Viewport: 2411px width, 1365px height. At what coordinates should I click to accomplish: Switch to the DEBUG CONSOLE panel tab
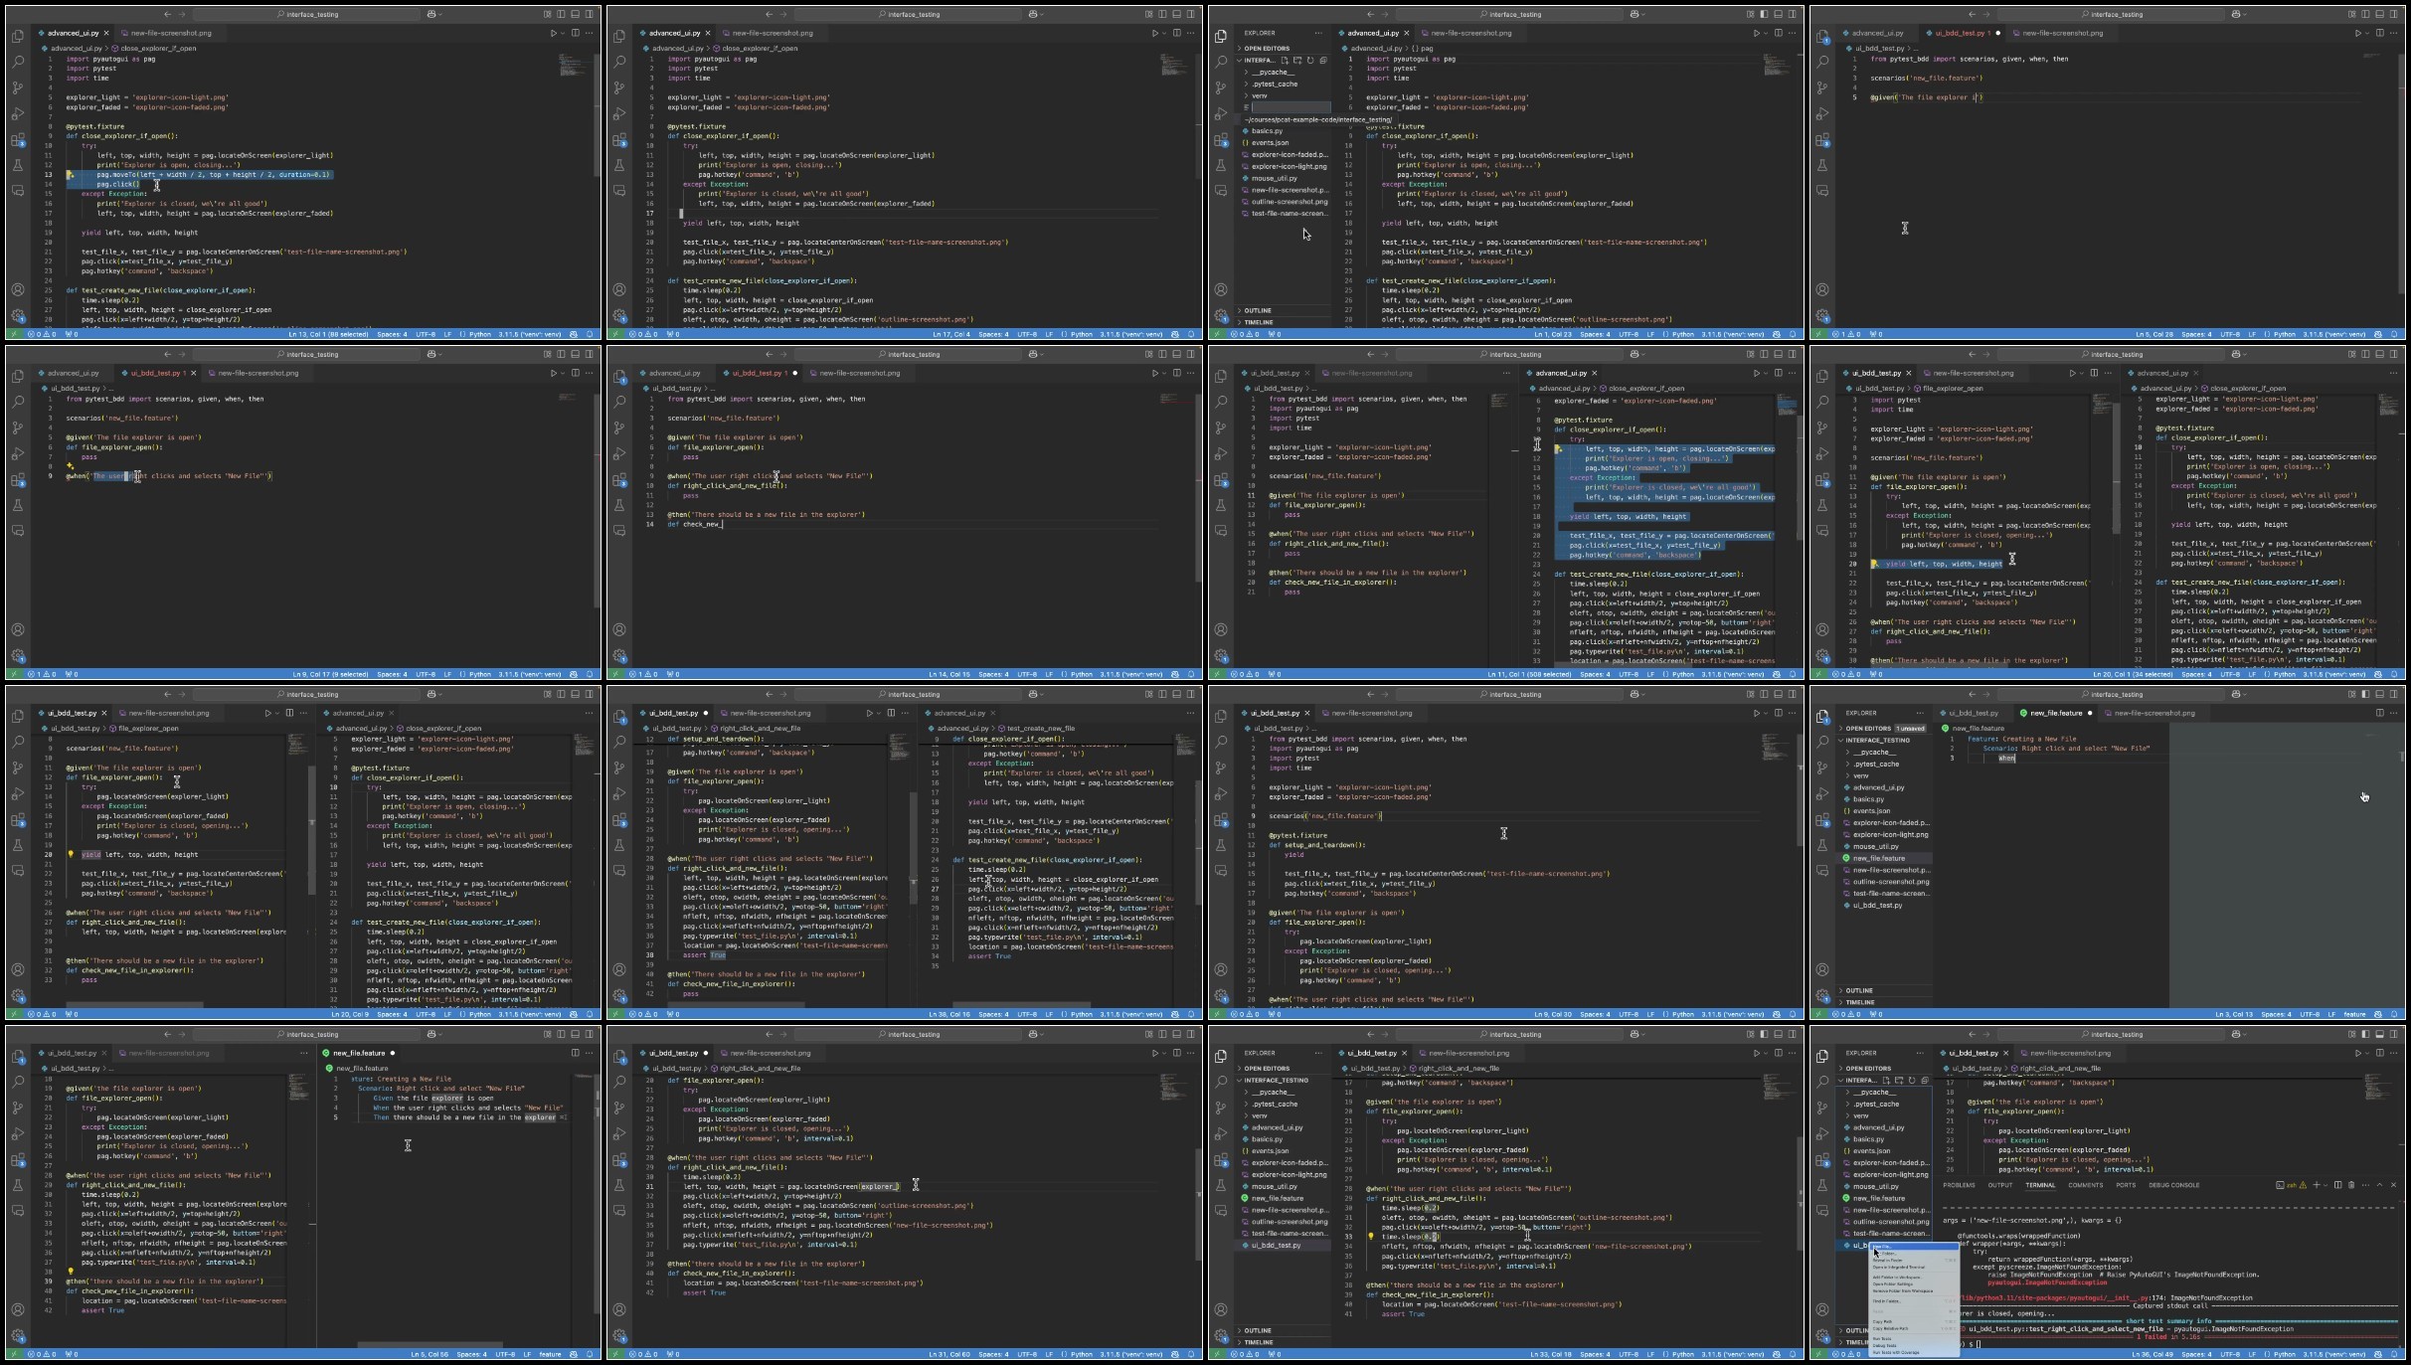click(2173, 1184)
